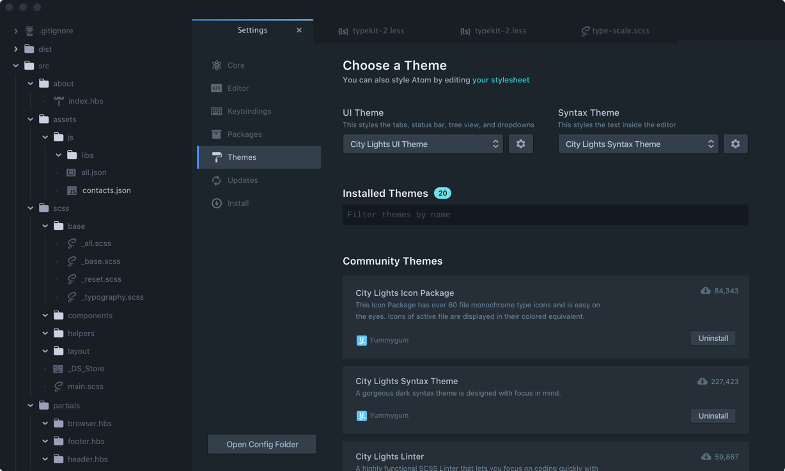Click the installed themes count badge 20

[442, 193]
